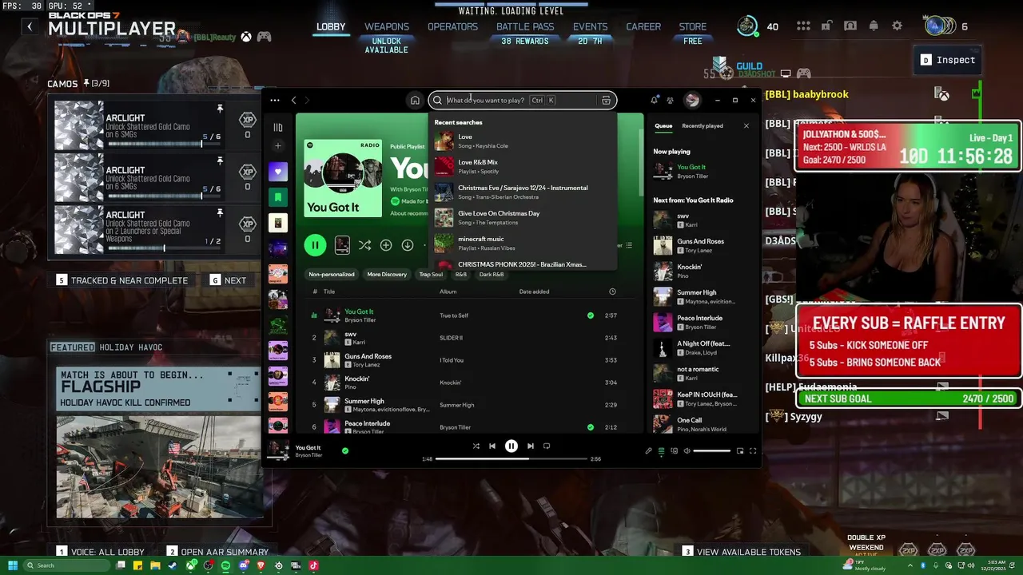Create new playlist with plus icon
Viewport: 1023px width, 575px height.
(x=278, y=146)
